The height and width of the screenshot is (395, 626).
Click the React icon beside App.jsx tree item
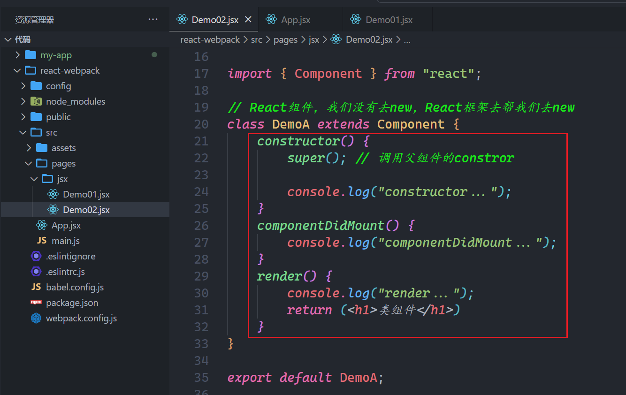pyautogui.click(x=42, y=225)
